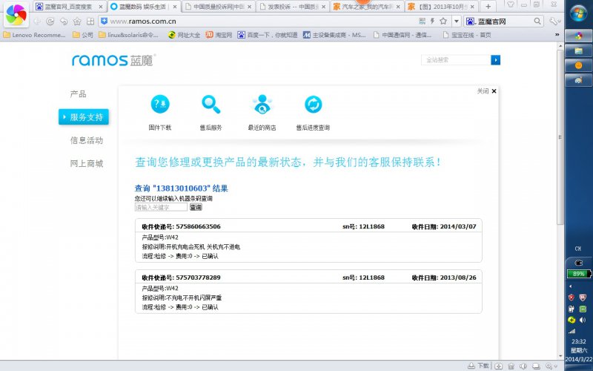The image size is (593, 371).
Task: Open the wrench tools menu icon
Action: pos(553,22)
